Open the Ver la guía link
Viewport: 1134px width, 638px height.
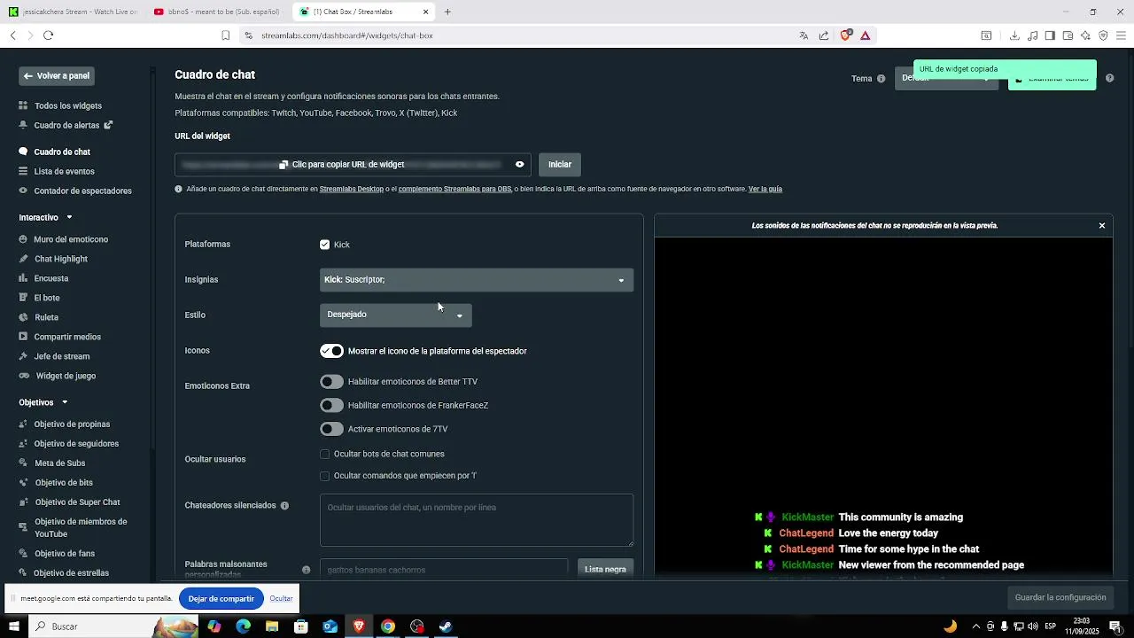(x=765, y=189)
